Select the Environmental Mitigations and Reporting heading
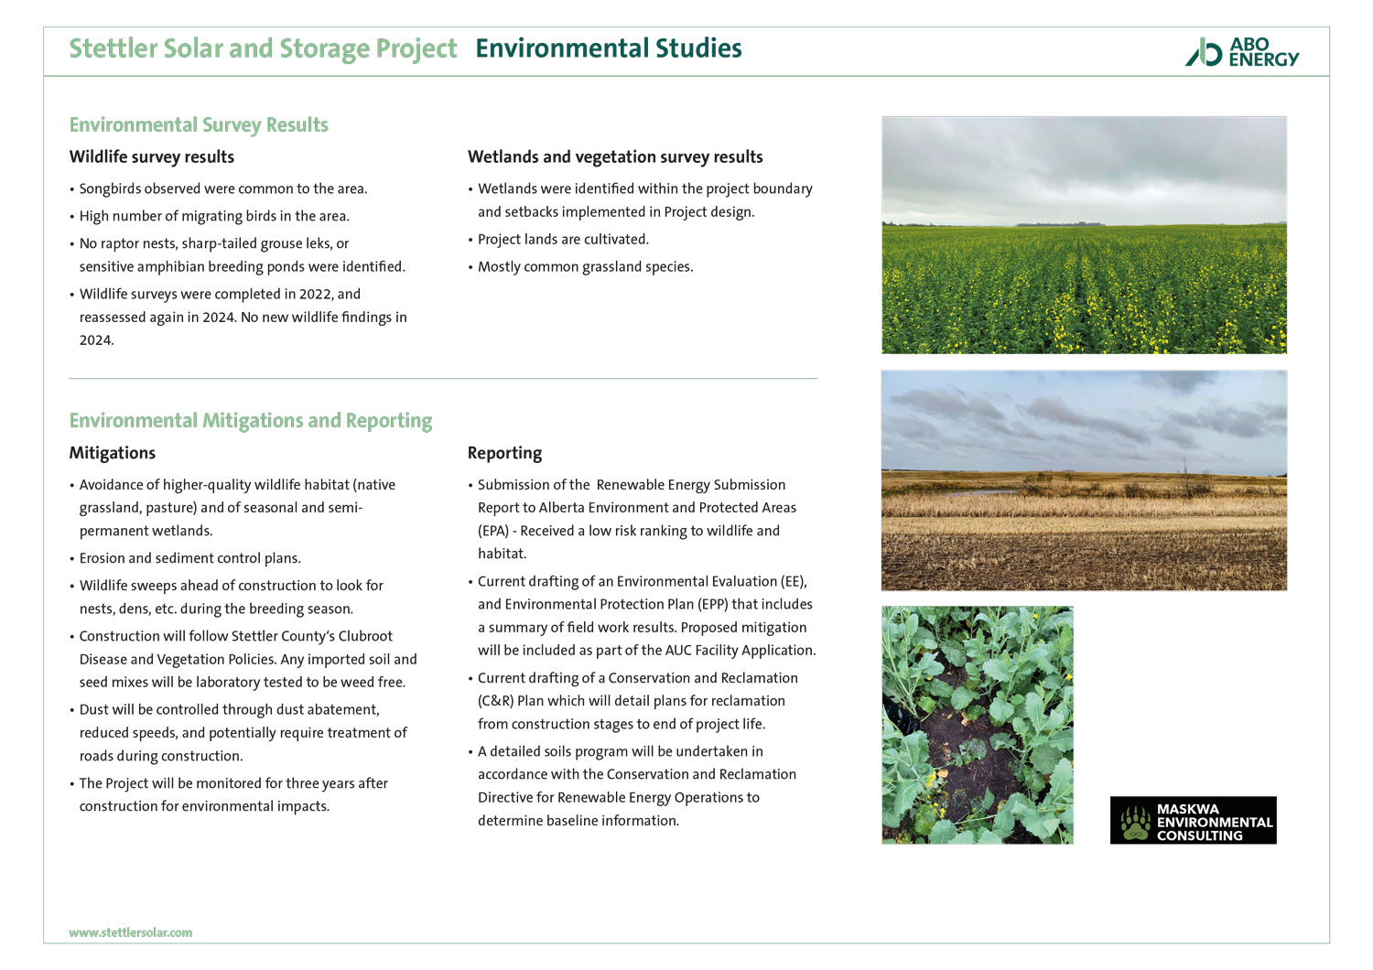This screenshot has width=1373, height=970. point(251,420)
